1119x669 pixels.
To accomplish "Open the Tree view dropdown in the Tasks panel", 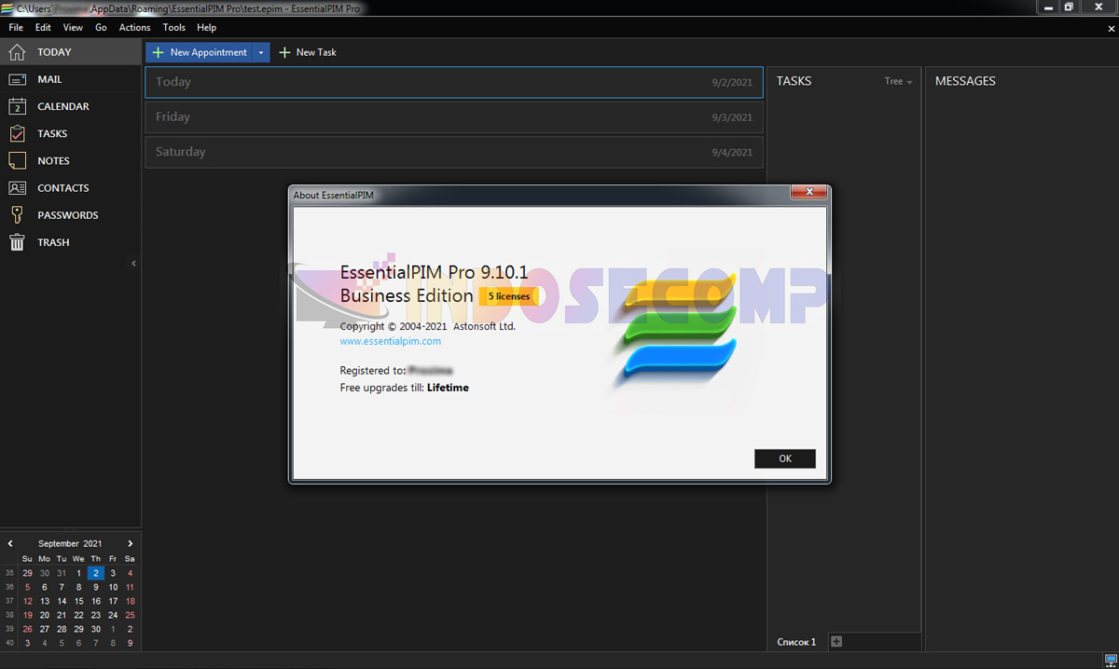I will click(897, 81).
